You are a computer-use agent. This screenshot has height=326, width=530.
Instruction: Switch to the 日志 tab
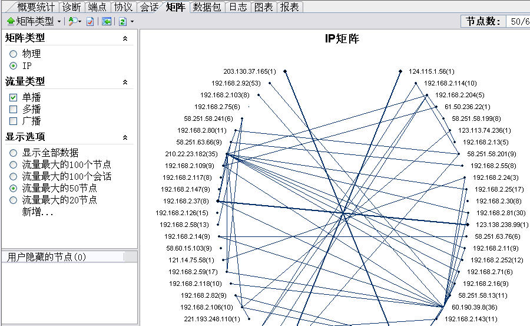pos(238,7)
